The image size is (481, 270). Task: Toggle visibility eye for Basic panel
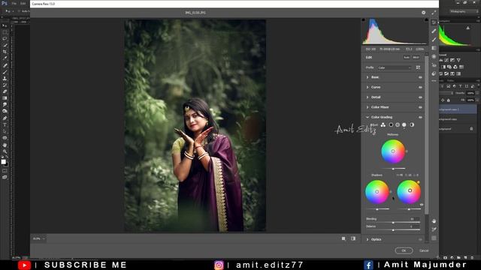[420, 77]
